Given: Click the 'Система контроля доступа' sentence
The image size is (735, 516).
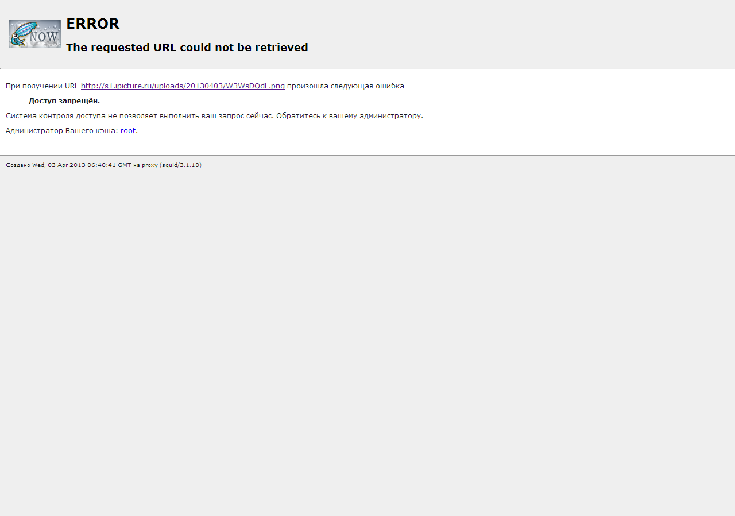Looking at the screenshot, I should [x=214, y=116].
